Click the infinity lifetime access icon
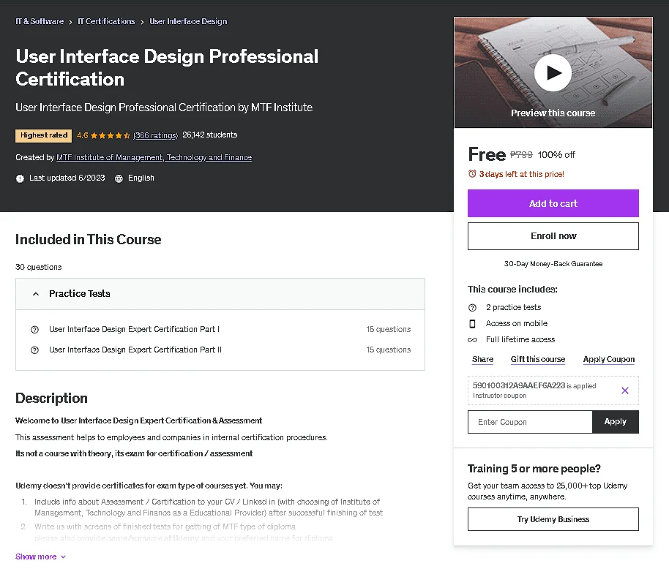The image size is (669, 585). (x=472, y=340)
